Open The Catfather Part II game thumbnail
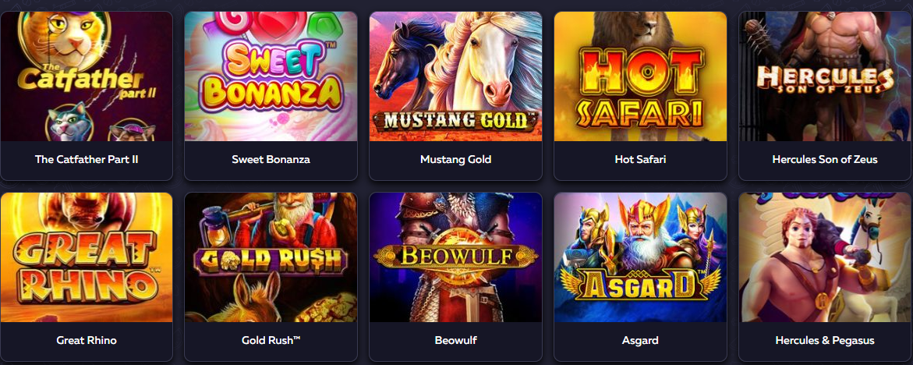The height and width of the screenshot is (365, 913). coord(87,76)
